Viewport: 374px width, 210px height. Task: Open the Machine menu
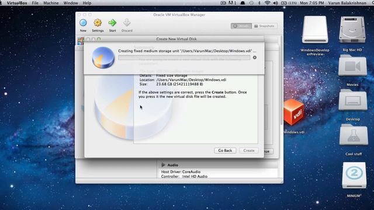(x=51, y=3)
